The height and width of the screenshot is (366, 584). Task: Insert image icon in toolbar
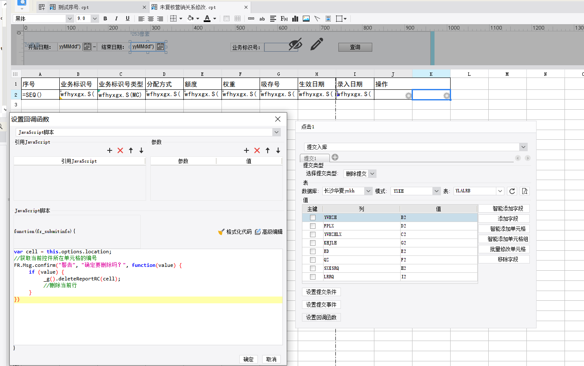306,19
